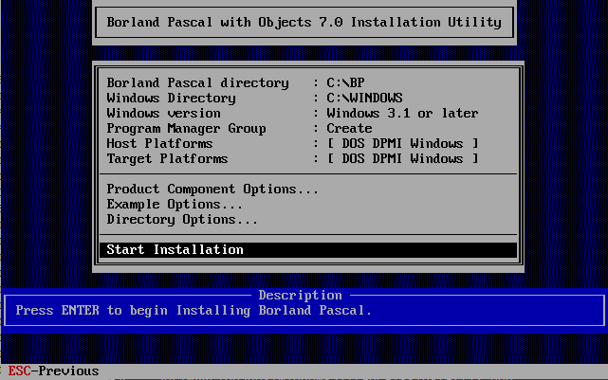This screenshot has height=380, width=608.
Task: Open Example Options submenu
Action: (x=175, y=205)
